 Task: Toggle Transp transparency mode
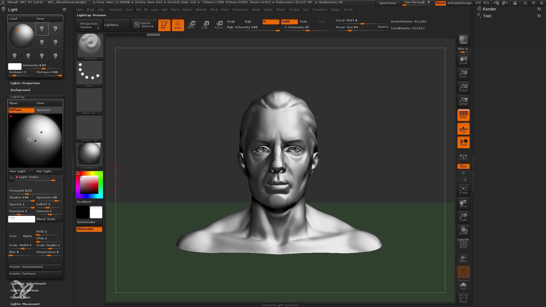point(463,258)
